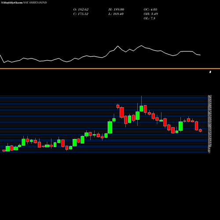Image resolution: width=220 pixels, height=220 pixels.
Task: Click the last red candlestick at chart end
Action: click(x=200, y=130)
